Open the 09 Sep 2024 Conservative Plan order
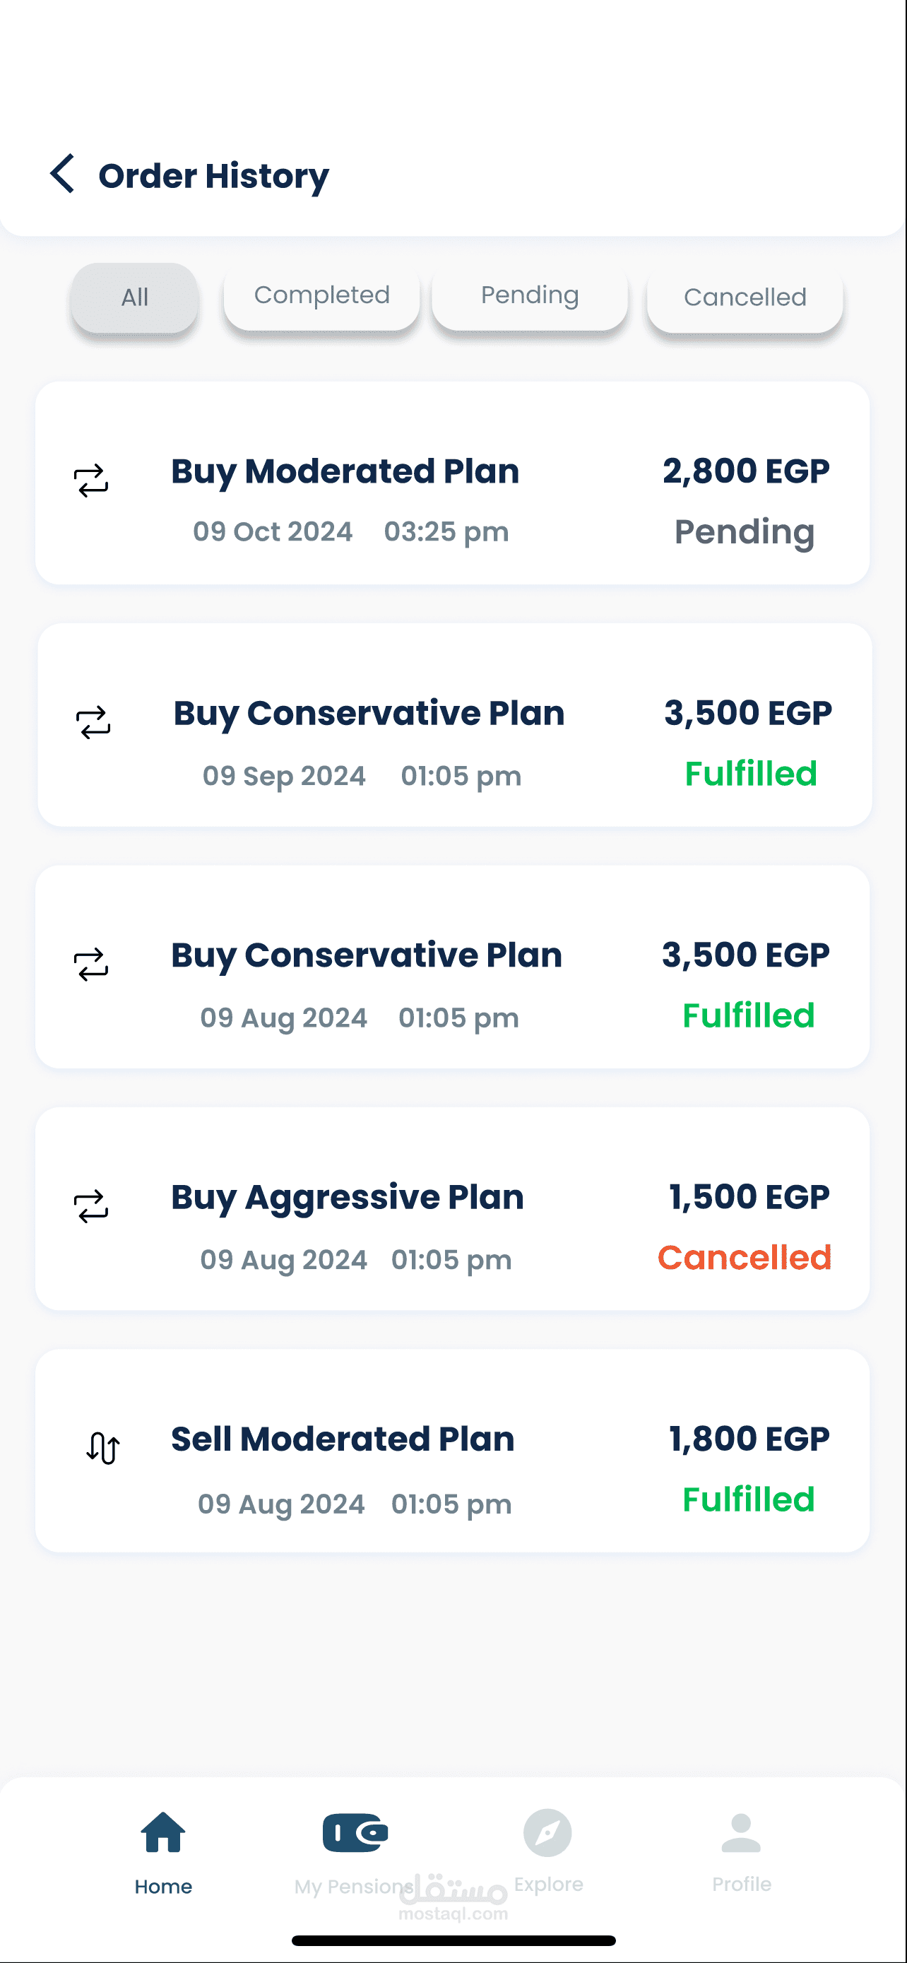 369,713
